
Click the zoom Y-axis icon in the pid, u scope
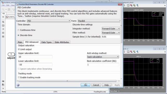point(124,52)
